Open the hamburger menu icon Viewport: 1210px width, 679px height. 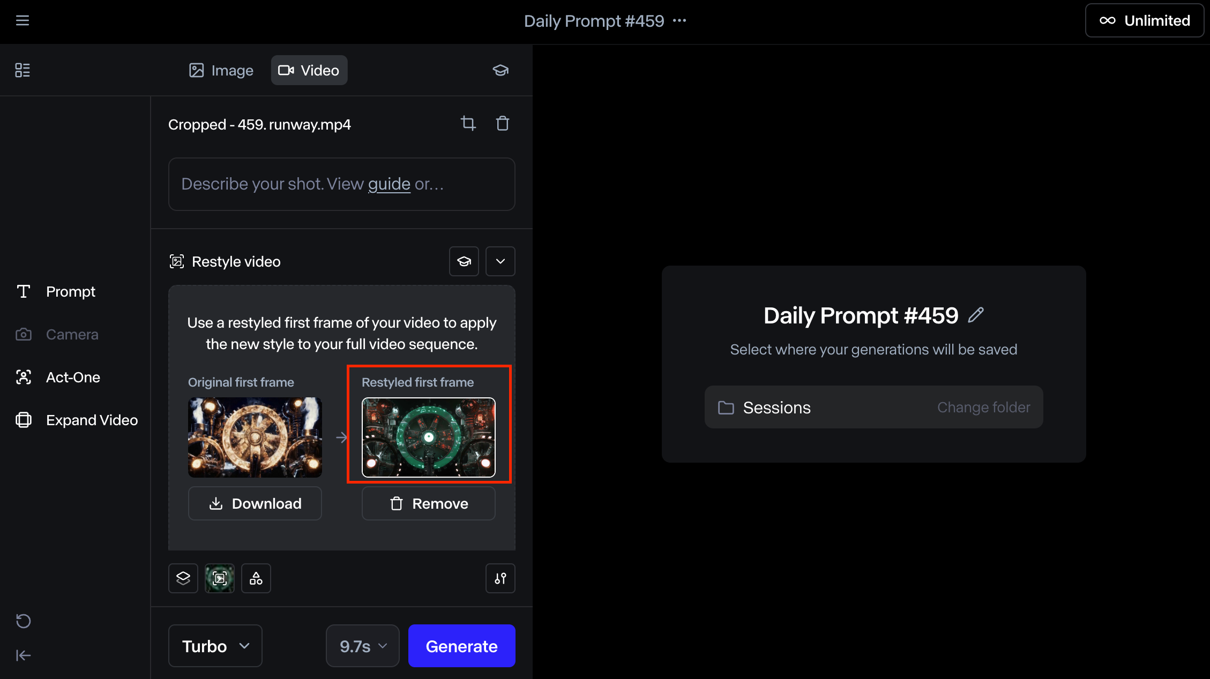pyautogui.click(x=23, y=20)
